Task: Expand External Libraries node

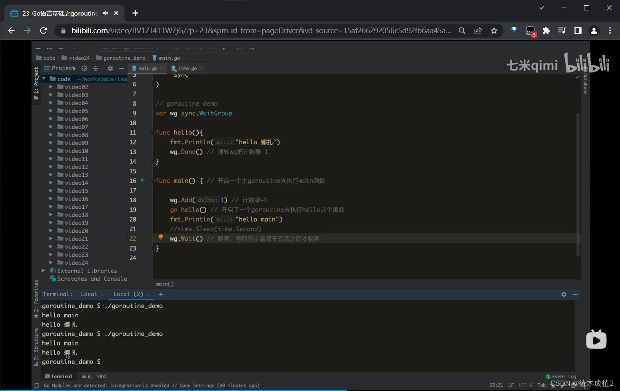Action: pyautogui.click(x=43, y=271)
